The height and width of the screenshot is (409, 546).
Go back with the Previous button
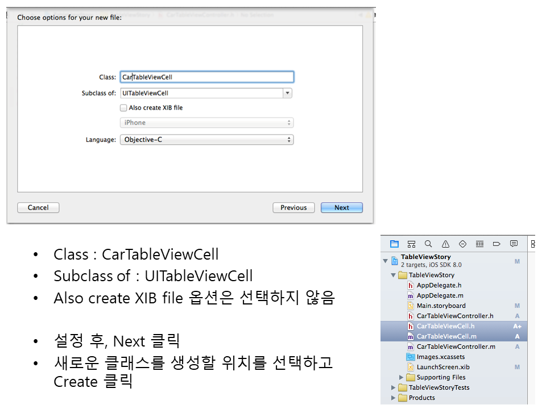(x=293, y=207)
